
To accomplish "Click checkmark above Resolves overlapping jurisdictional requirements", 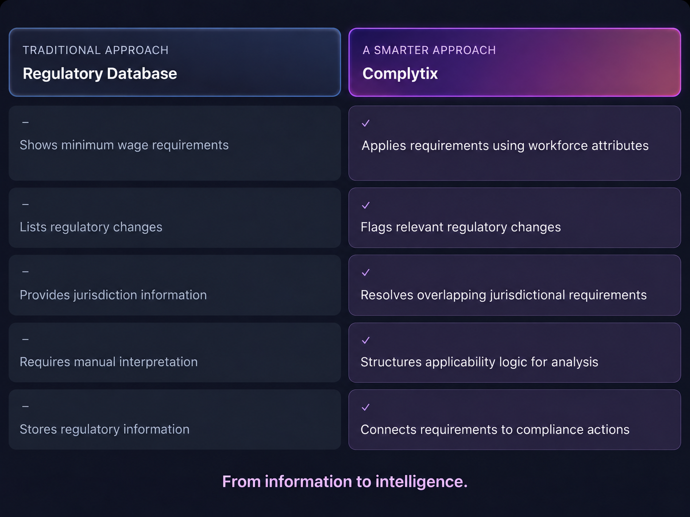I will pyautogui.click(x=366, y=273).
